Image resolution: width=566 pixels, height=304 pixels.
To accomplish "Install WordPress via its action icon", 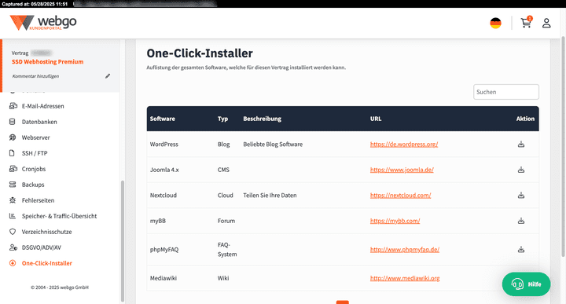I will pos(521,145).
